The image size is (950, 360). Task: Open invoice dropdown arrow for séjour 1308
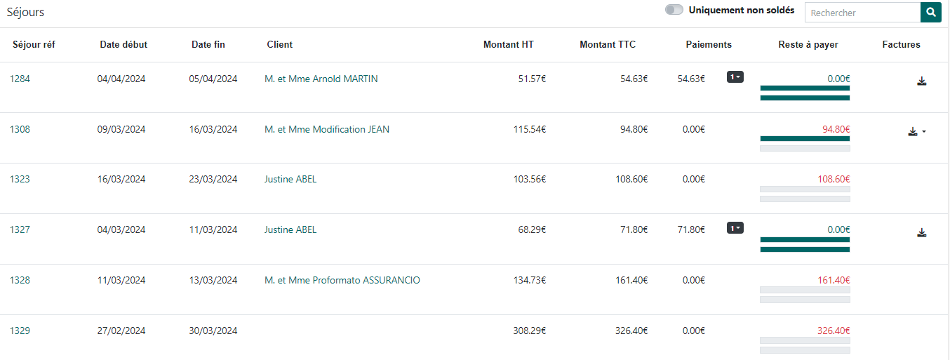coord(924,131)
